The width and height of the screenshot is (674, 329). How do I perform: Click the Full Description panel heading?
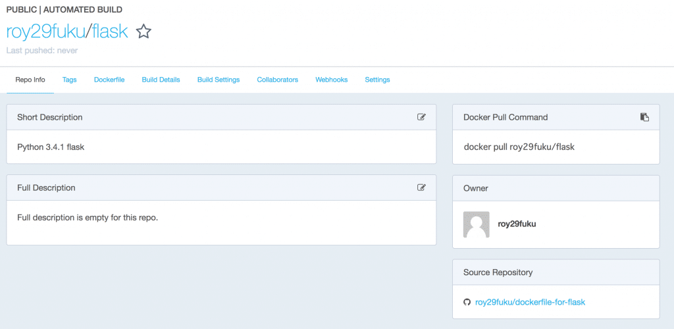46,188
